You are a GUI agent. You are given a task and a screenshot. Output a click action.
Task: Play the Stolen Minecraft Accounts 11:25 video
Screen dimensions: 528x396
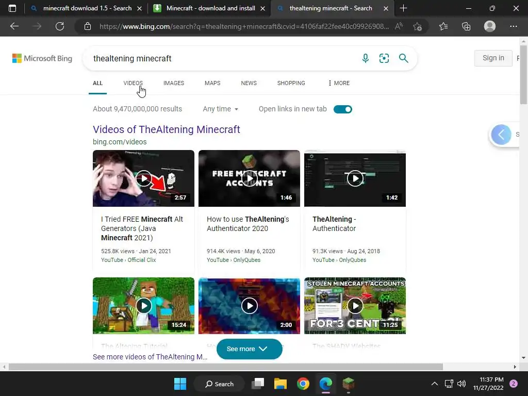pyautogui.click(x=355, y=306)
